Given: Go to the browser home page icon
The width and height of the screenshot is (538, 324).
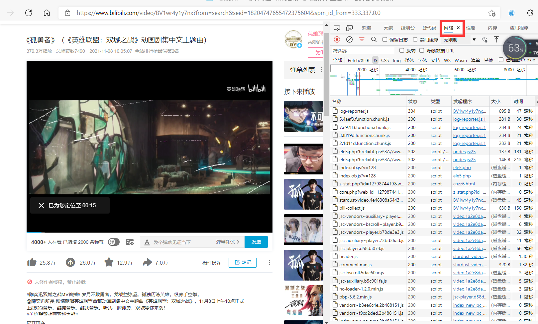Looking at the screenshot, I should point(47,13).
